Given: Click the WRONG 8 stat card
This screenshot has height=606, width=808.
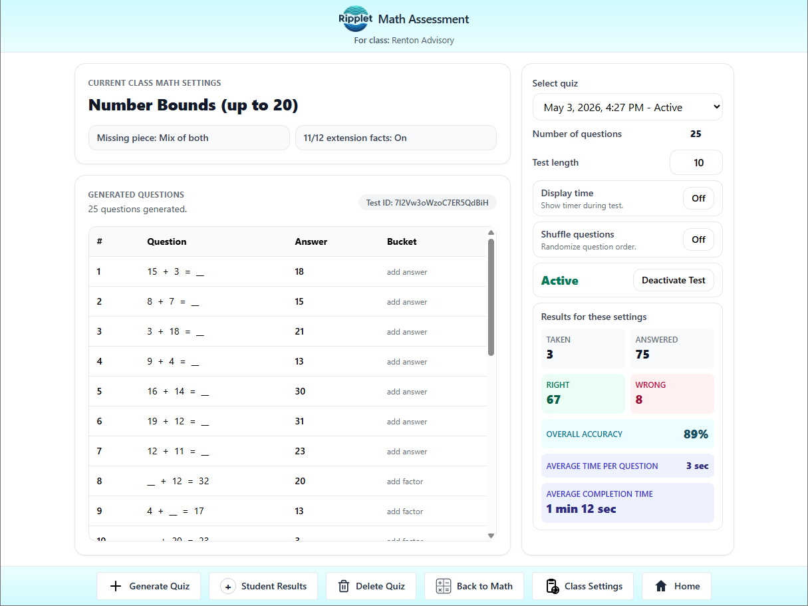Looking at the screenshot, I should click(672, 394).
